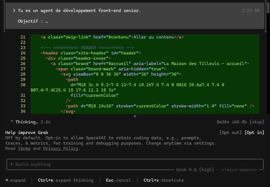Click the Ctrl+e expand thinking hint

click(x=66, y=180)
